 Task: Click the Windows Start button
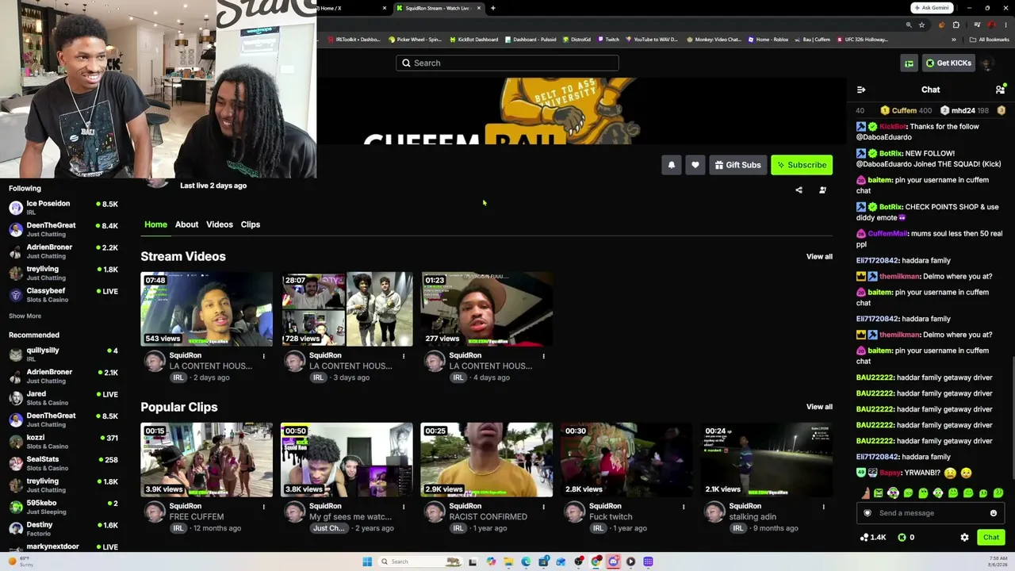367,561
